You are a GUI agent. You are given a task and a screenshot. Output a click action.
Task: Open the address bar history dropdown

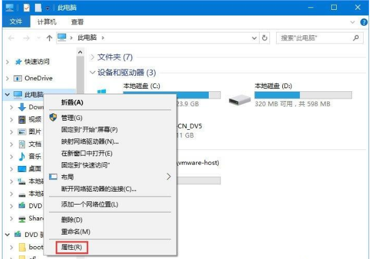click(x=254, y=38)
